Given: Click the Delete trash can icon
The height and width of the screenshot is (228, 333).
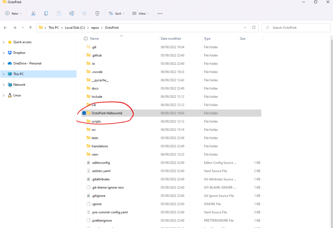Looking at the screenshot, I should (x=97, y=13).
